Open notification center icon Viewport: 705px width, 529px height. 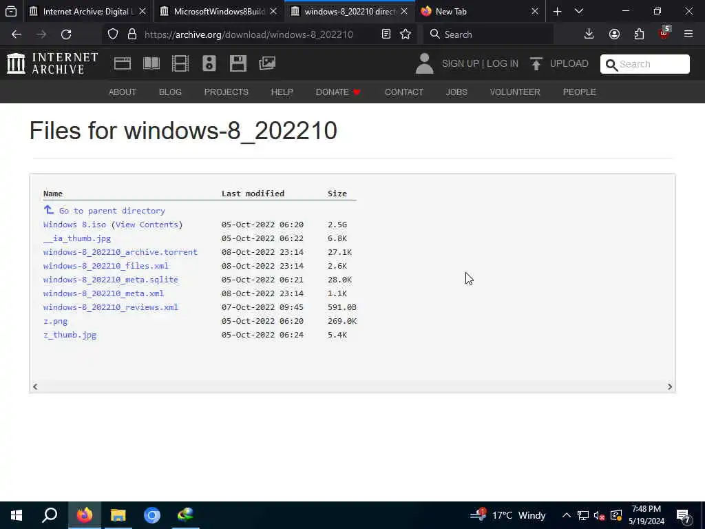click(684, 515)
